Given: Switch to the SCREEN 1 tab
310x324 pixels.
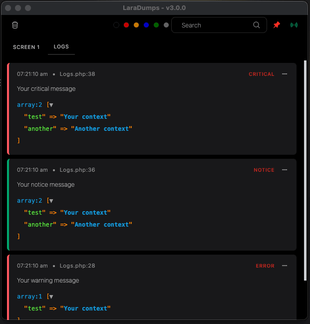Looking at the screenshot, I should [x=26, y=47].
